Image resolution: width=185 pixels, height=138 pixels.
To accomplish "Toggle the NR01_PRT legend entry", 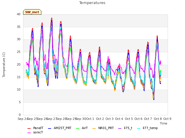I will [x=103, y=128].
